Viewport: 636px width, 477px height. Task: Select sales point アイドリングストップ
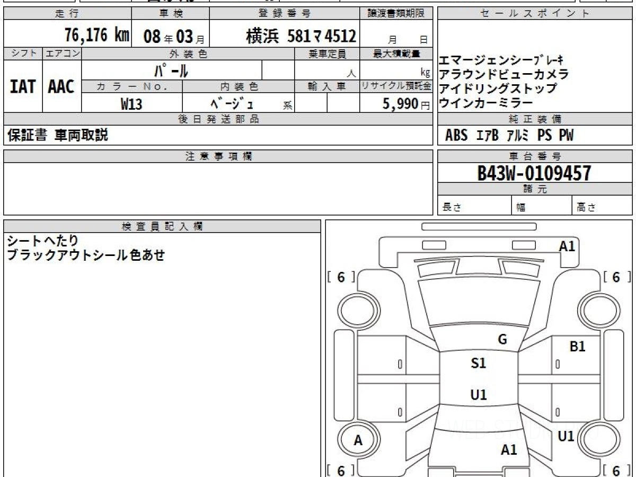pos(498,89)
